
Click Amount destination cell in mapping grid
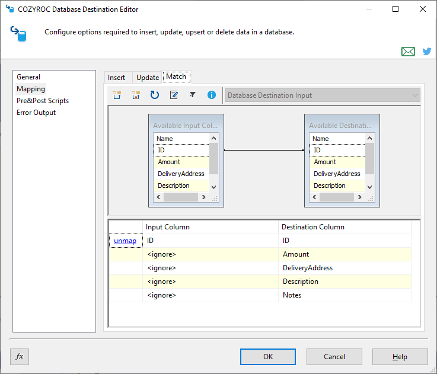point(345,254)
